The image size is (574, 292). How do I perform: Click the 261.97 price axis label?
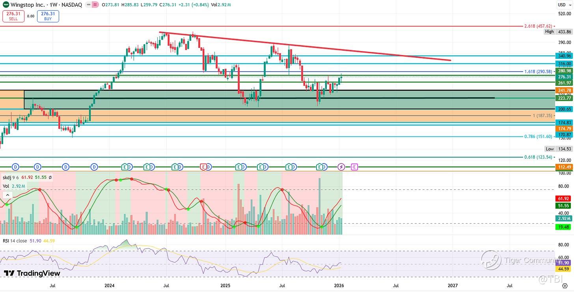point(564,83)
